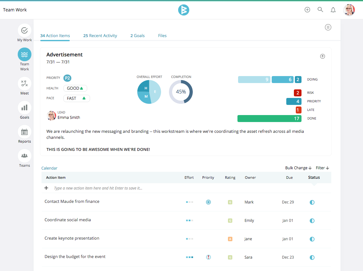
Task: Open Reports from the sidebar
Action: [x=24, y=132]
